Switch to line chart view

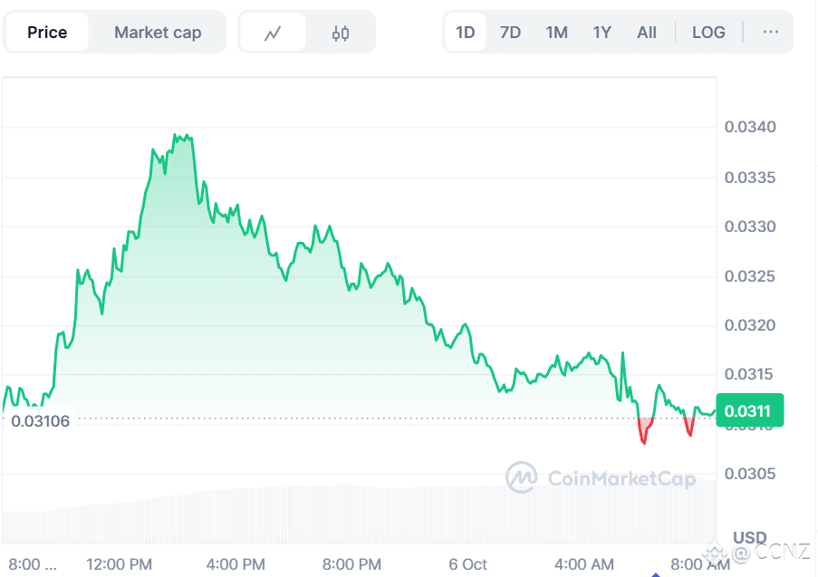[x=273, y=34]
